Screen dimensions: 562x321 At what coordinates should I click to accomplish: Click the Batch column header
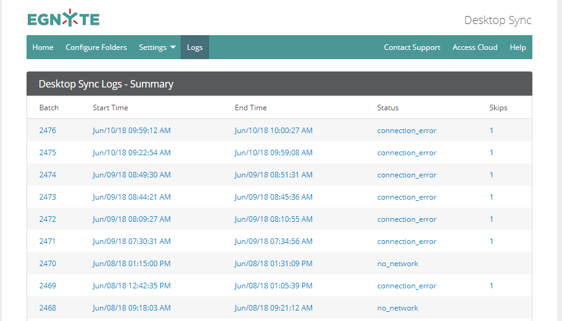click(x=49, y=108)
